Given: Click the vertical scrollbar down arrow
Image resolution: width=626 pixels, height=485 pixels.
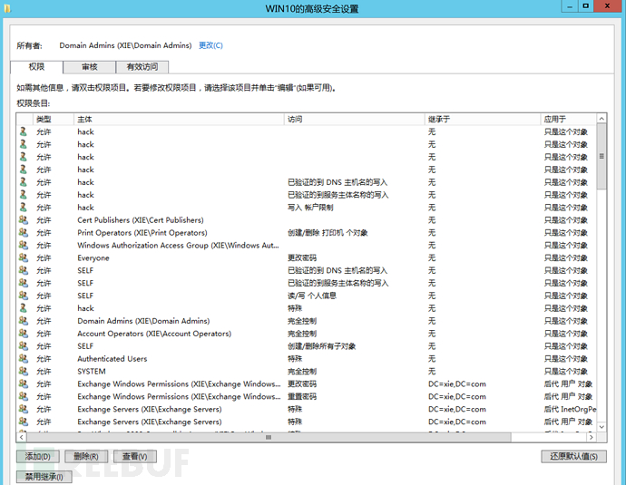Looking at the screenshot, I should click(x=602, y=427).
